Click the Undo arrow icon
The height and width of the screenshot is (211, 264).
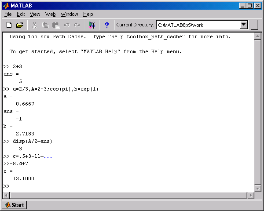[x=66, y=25]
